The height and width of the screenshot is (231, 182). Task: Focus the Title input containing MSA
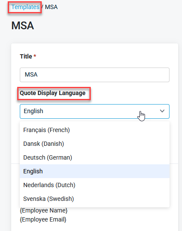[x=95, y=75]
